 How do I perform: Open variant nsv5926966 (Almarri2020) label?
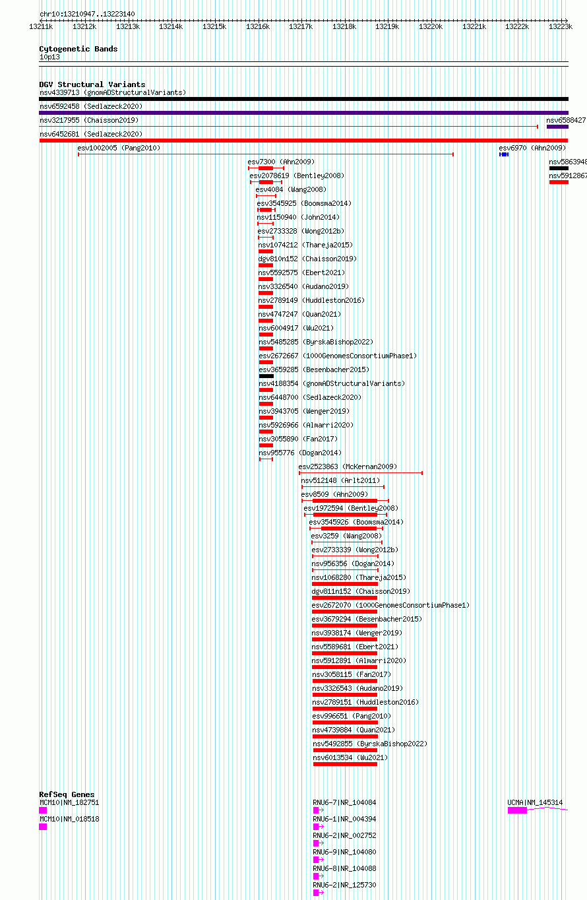[306, 425]
